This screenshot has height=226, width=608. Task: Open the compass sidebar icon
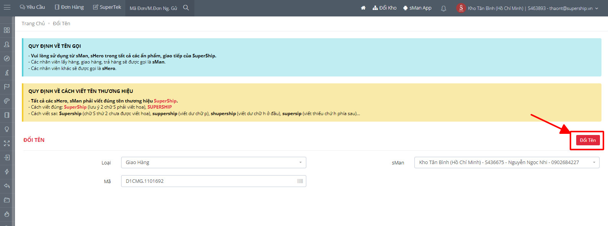point(7,59)
